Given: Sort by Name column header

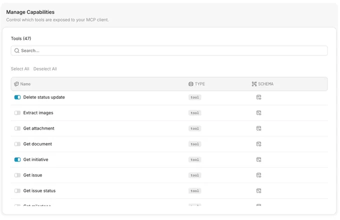Looking at the screenshot, I should point(25,84).
